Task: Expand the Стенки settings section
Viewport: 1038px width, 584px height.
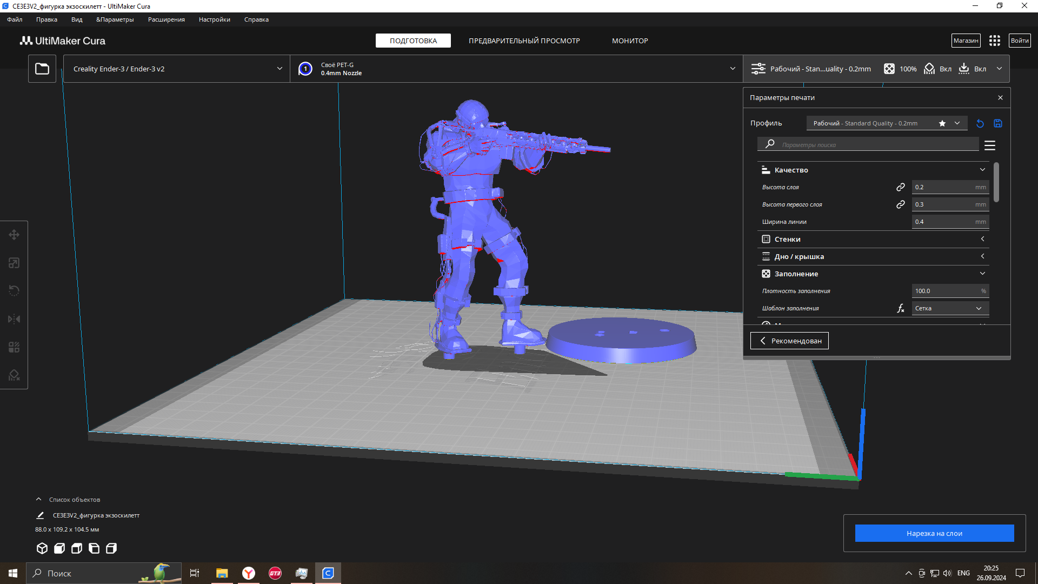Action: click(873, 239)
